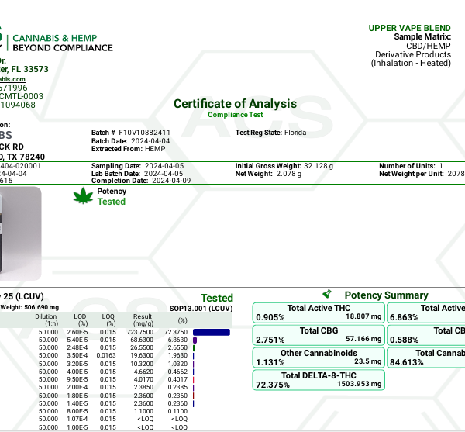Viewport: 465px width, 432px height.
Task: Click the purple bar beside 6.8630
Action: tap(195, 340)
